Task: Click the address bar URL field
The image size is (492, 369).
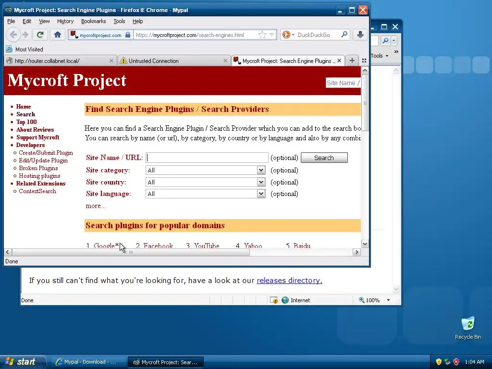Action: [x=196, y=35]
